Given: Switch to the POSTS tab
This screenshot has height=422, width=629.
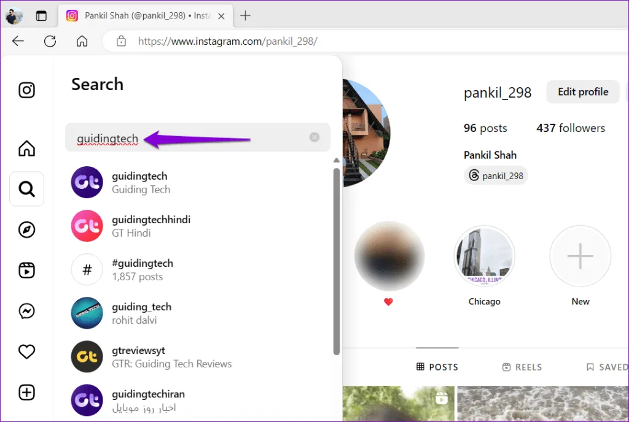Looking at the screenshot, I should click(437, 367).
